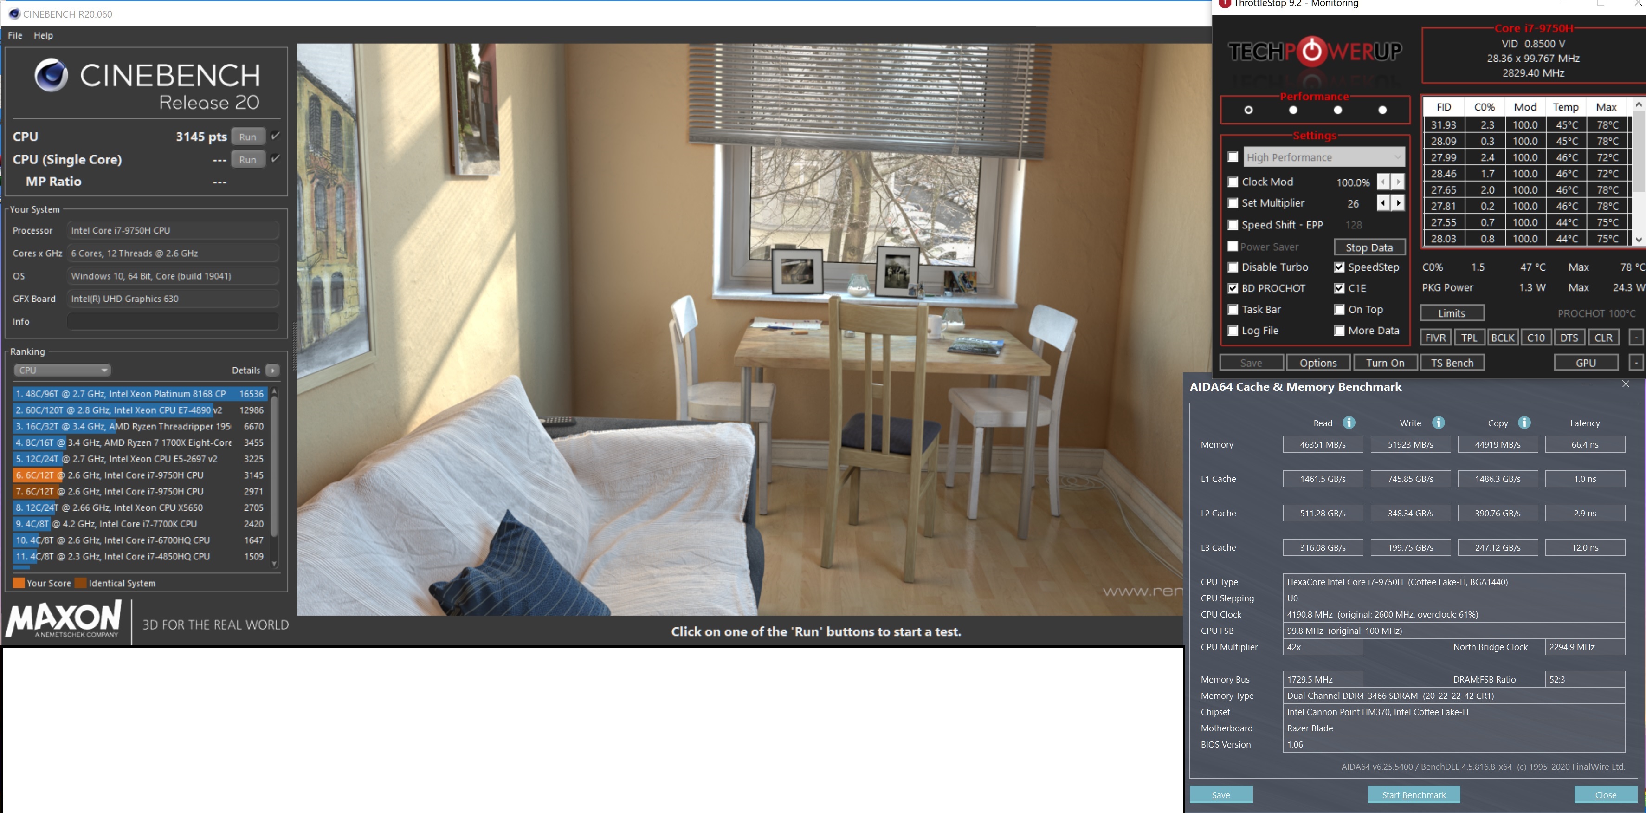The height and width of the screenshot is (813, 1646).
Task: Click the Turn On button
Action: tap(1385, 363)
